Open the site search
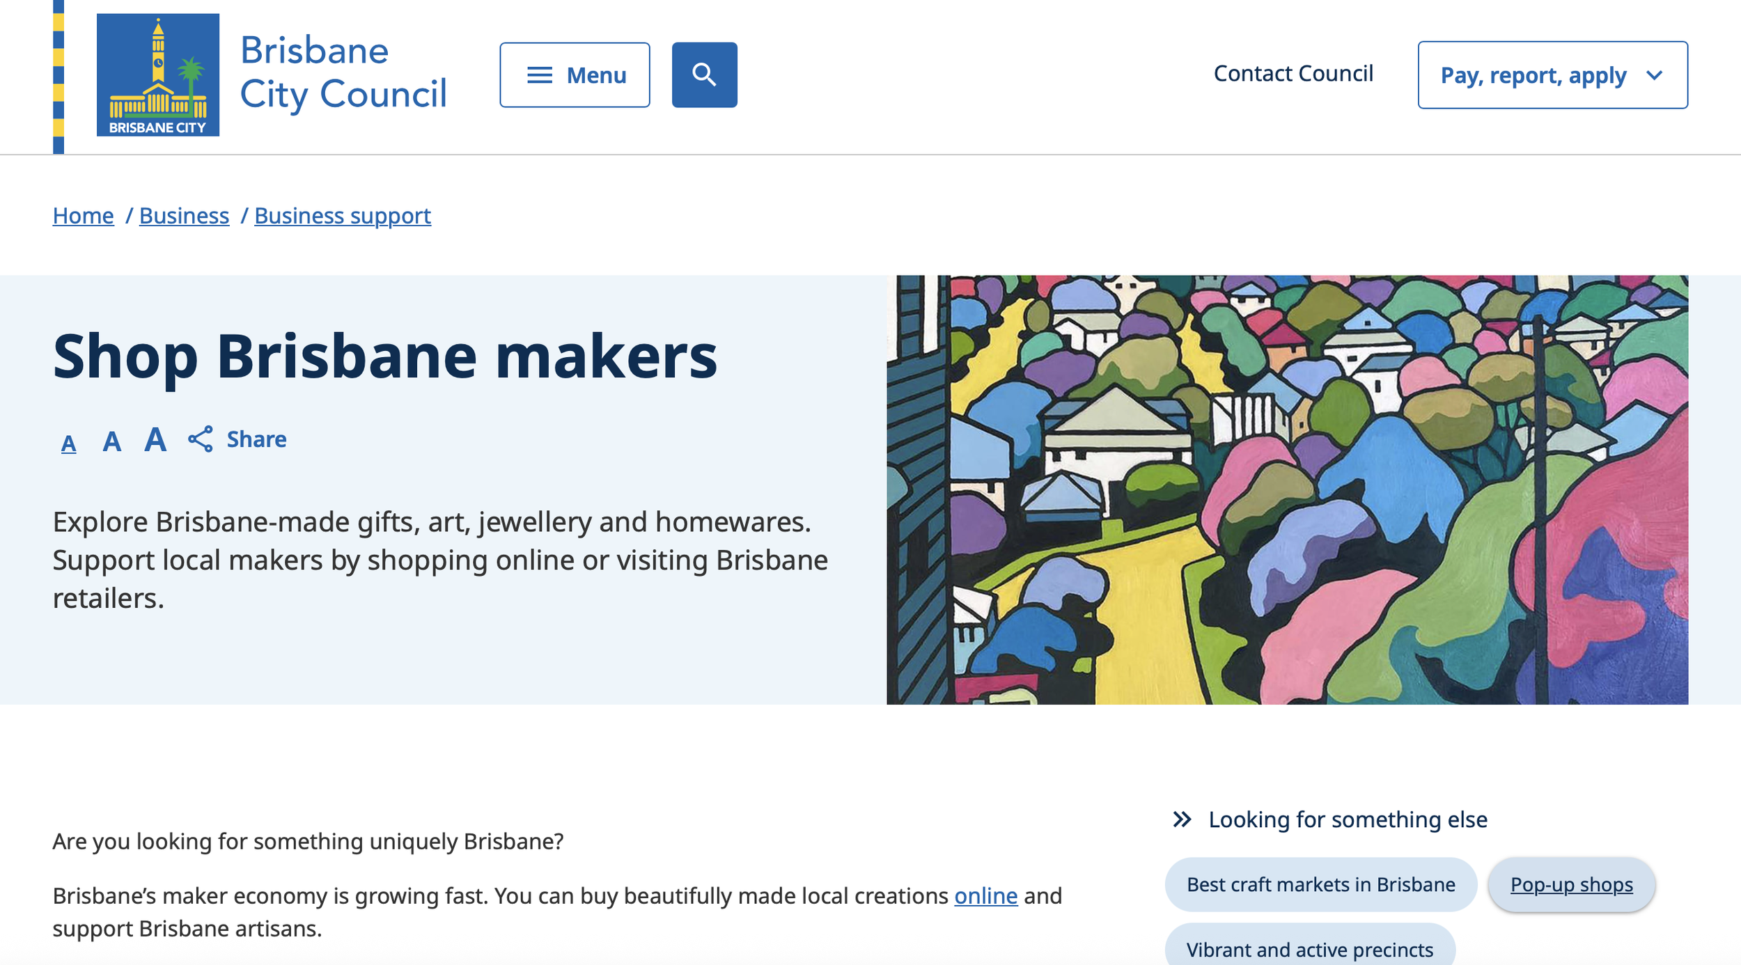Screen dimensions: 1741x965 coord(704,74)
